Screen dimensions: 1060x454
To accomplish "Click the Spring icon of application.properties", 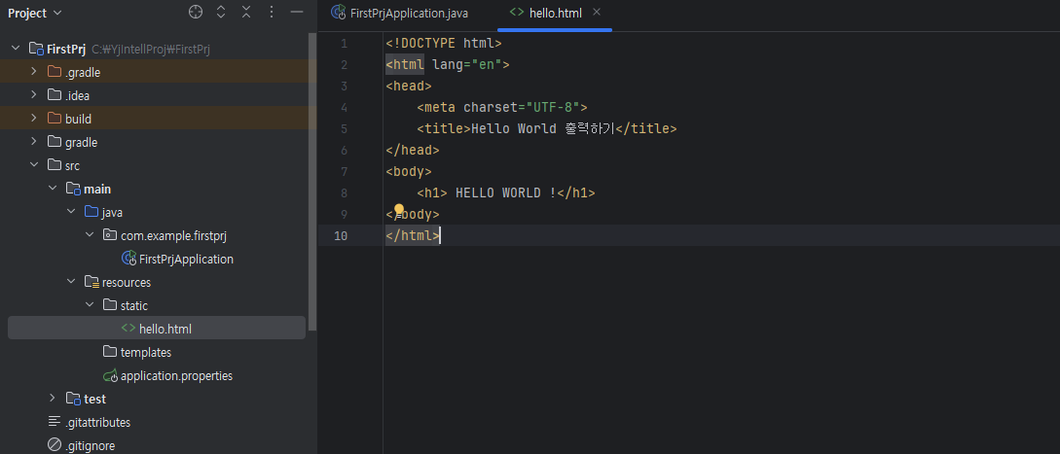I will coord(110,375).
